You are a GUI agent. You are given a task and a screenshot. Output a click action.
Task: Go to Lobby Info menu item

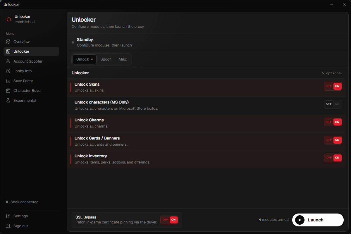click(x=31, y=71)
